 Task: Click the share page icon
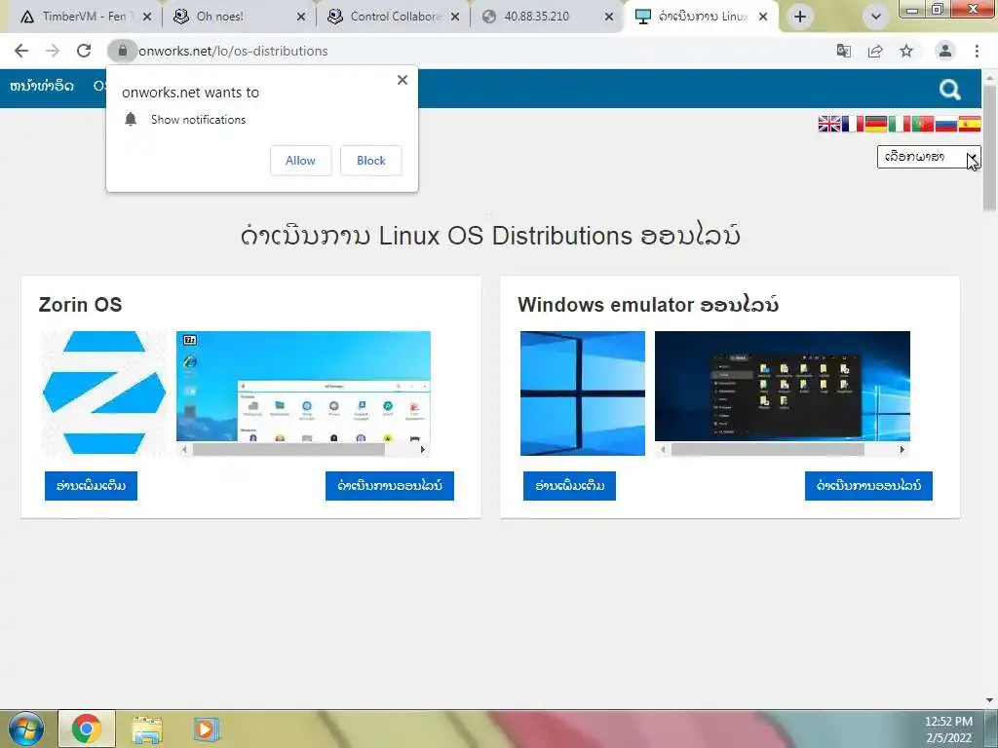point(875,51)
